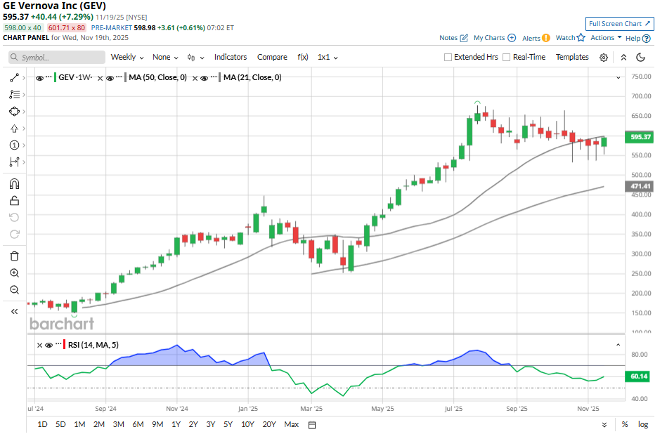Select the Max time range
The height and width of the screenshot is (446, 667).
(x=292, y=424)
